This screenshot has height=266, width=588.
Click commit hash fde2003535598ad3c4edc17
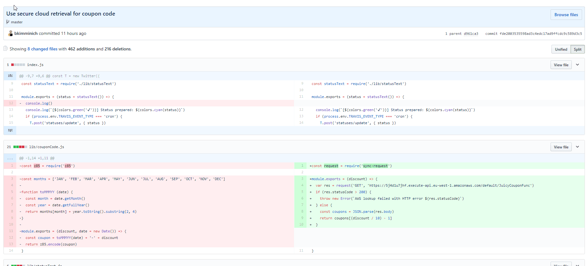[541, 34]
